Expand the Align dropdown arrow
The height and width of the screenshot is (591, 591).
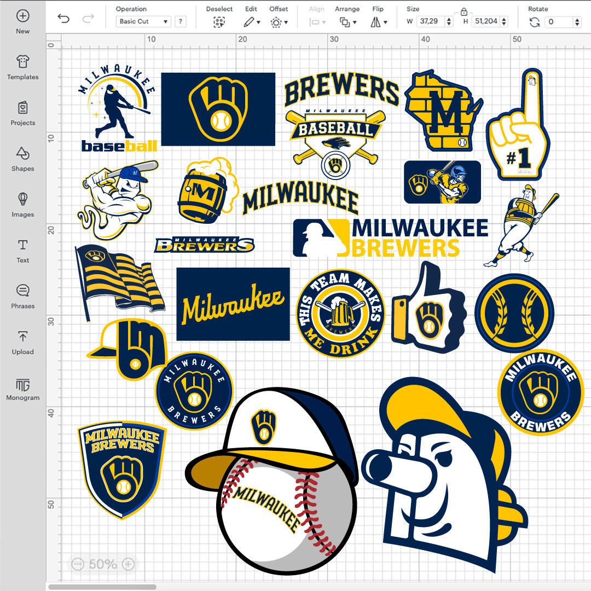[324, 22]
